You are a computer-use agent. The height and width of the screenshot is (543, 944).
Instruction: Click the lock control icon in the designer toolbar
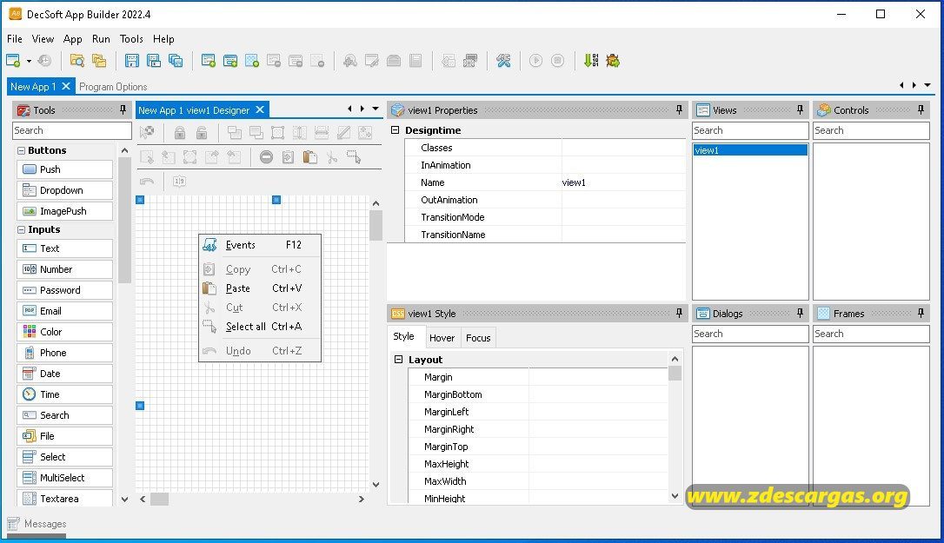click(x=179, y=132)
